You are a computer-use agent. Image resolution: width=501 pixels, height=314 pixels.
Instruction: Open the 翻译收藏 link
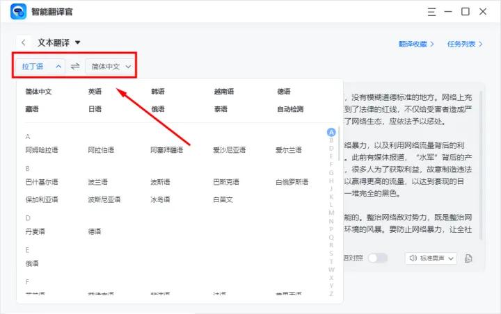pyautogui.click(x=416, y=44)
